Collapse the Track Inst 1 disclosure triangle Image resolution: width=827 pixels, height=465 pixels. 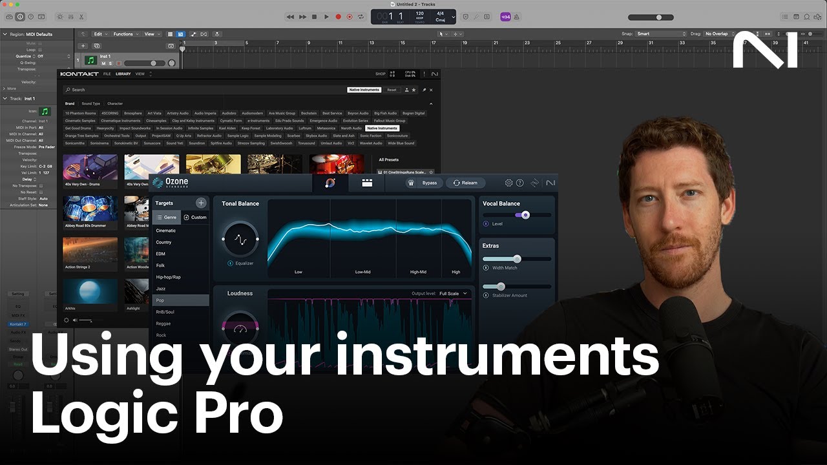pos(5,99)
